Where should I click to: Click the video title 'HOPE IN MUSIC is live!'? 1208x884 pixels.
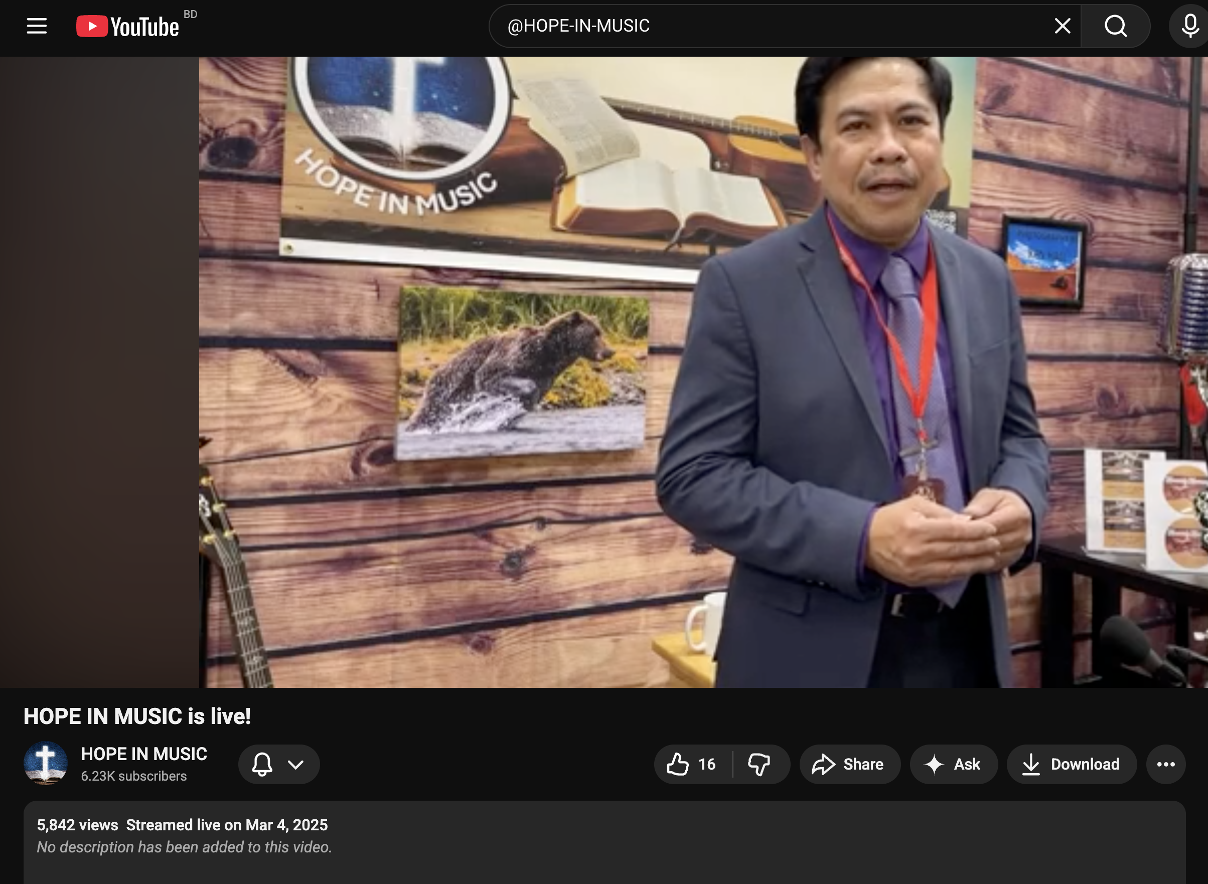coord(137,716)
